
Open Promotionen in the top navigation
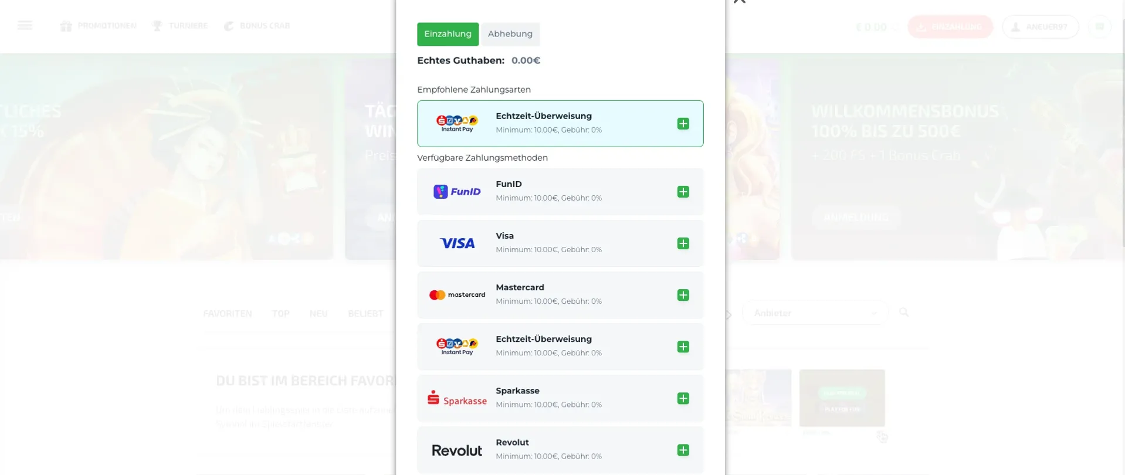(99, 26)
